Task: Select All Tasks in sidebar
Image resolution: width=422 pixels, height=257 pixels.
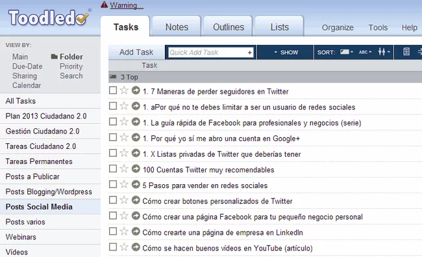Action: (50, 101)
